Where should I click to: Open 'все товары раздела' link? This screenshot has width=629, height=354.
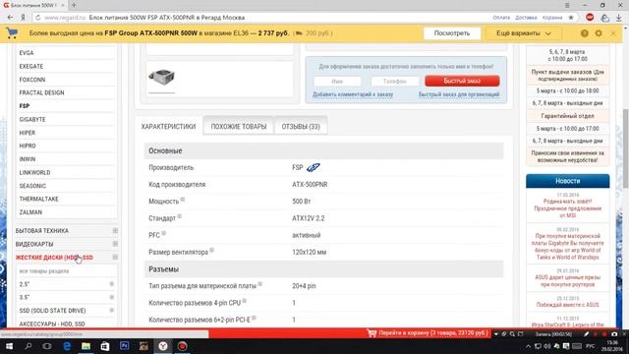tap(44, 271)
